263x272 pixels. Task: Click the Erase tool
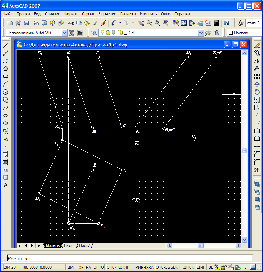pyautogui.click(x=257, y=45)
